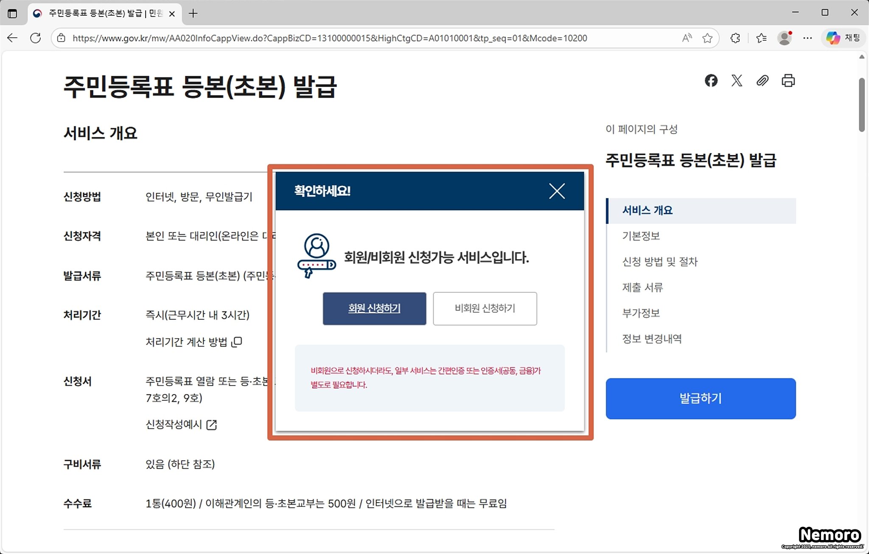Viewport: 869px width, 554px height.
Task: Open 신청작성예시 external link
Action: [181, 425]
